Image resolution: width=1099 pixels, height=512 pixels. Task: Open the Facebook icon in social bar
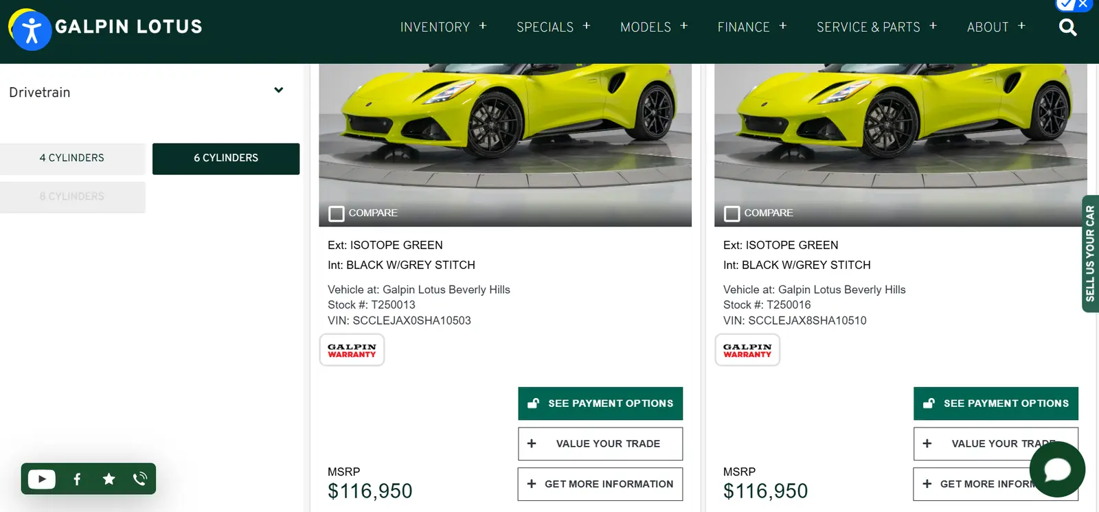coord(77,479)
